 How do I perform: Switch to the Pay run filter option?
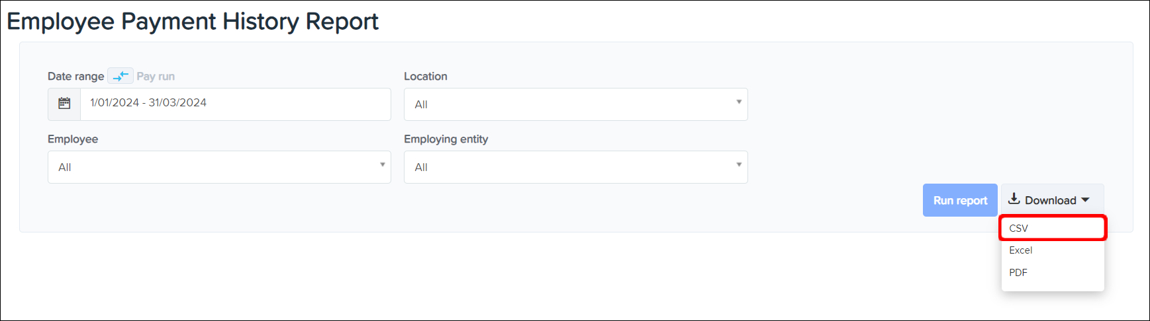[x=156, y=77]
